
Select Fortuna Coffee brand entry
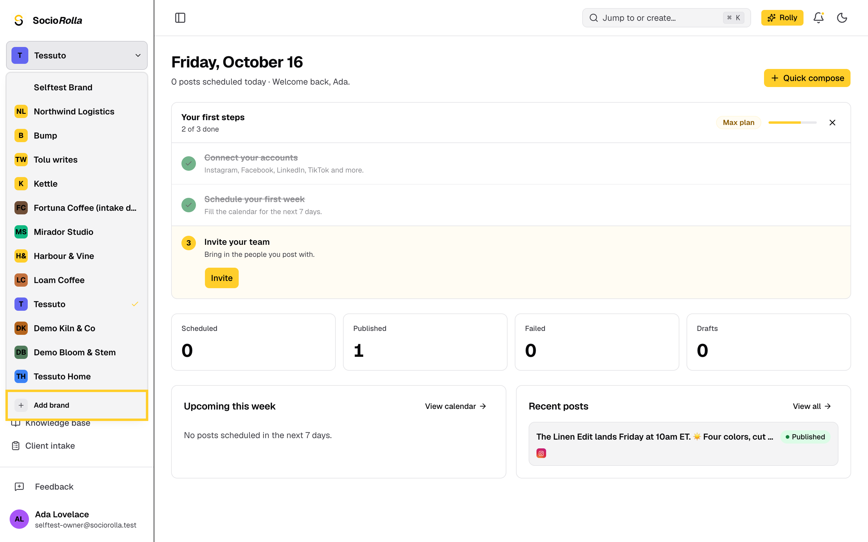point(77,208)
